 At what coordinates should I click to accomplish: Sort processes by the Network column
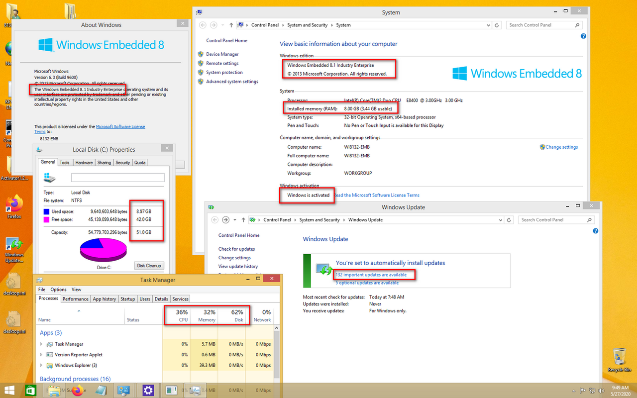262,315
